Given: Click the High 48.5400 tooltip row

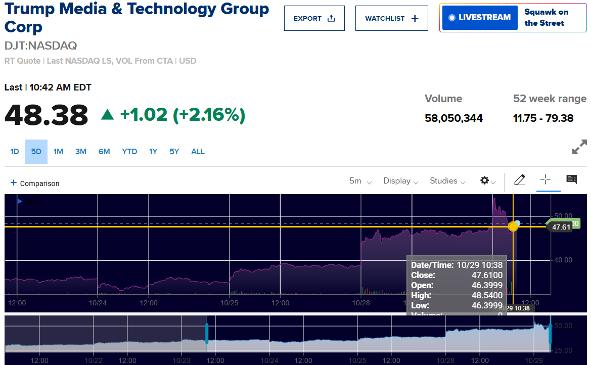Looking at the screenshot, I should point(457,295).
